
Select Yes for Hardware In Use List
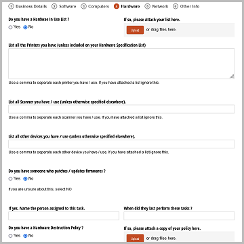click(10, 27)
